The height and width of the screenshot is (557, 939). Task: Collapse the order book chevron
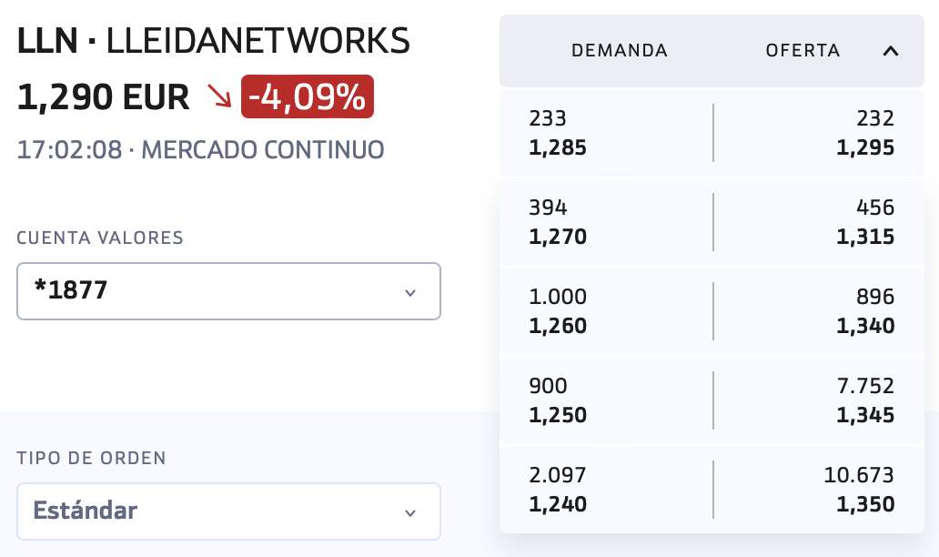coord(891,51)
